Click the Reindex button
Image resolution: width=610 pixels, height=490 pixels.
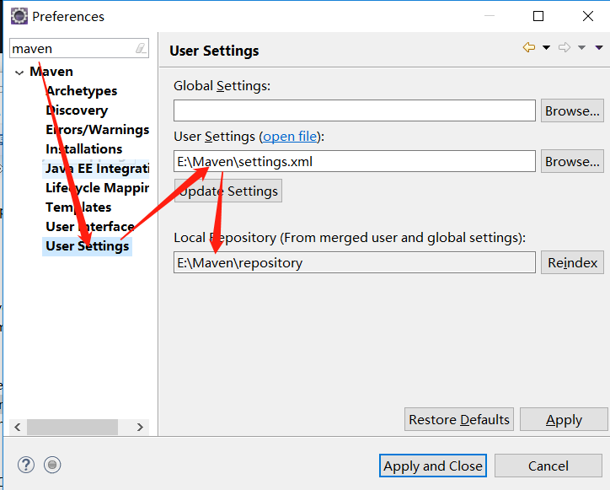coord(572,262)
